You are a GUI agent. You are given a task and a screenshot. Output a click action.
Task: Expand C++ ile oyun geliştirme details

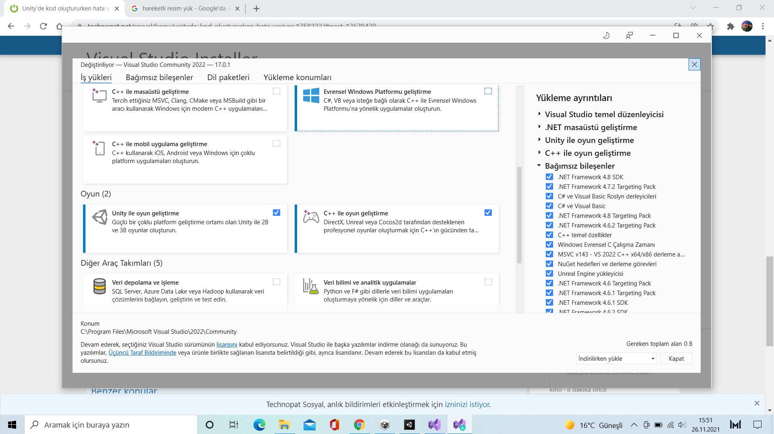pyautogui.click(x=539, y=153)
